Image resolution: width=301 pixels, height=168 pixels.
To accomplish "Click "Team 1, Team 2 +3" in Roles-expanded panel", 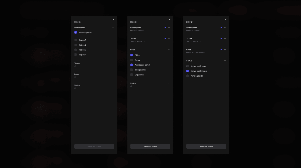I will (x=137, y=41).
